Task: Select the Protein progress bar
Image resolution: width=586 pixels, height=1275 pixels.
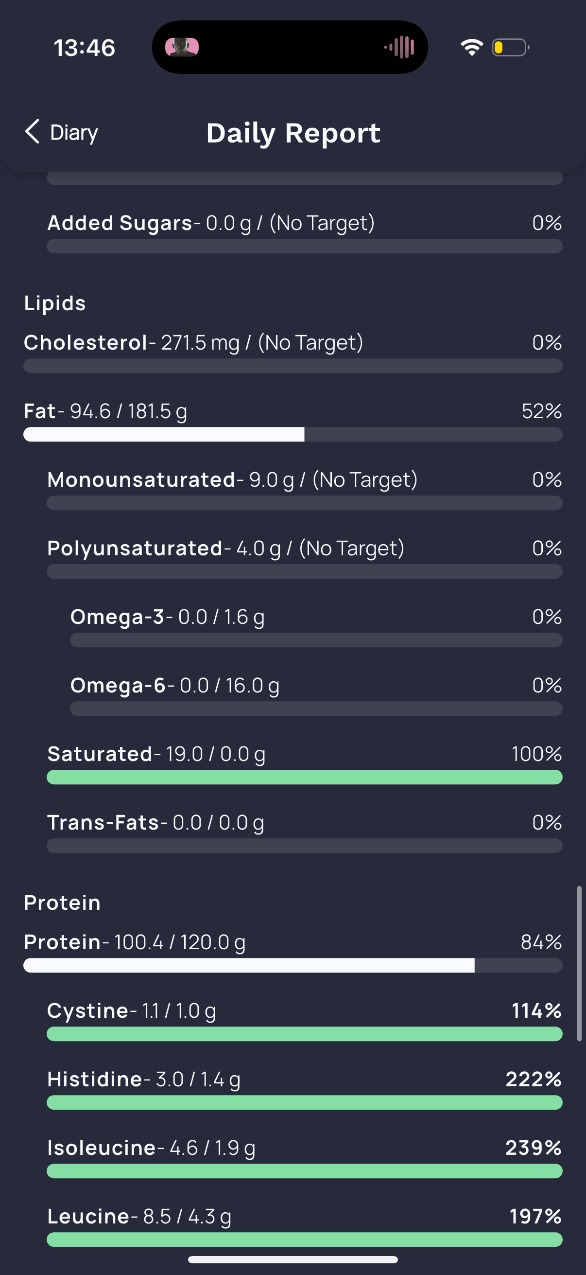Action: 293,965
